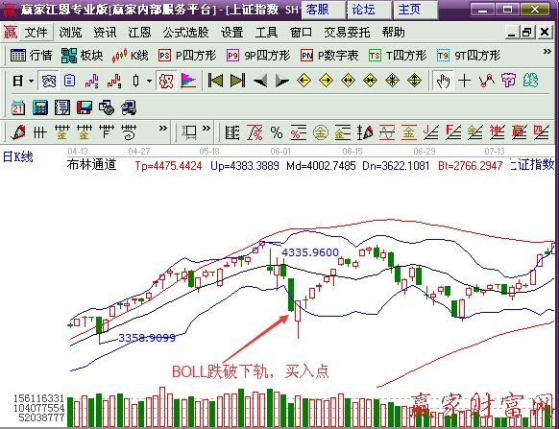Open the K线 chart toolbar button
The image size is (559, 429).
pos(130,56)
